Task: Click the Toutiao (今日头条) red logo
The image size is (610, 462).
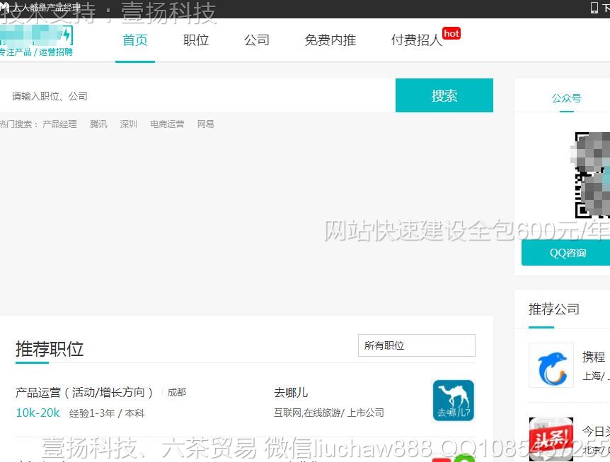Action: [551, 438]
